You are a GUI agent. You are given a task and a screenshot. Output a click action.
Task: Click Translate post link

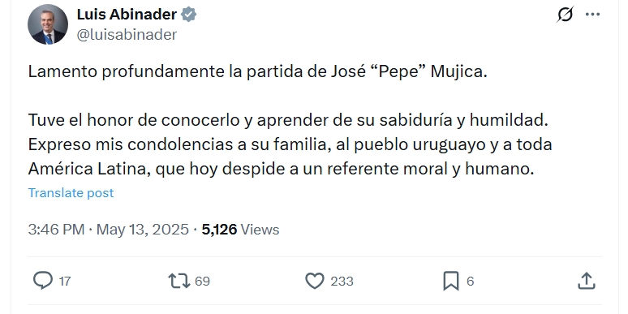tap(71, 192)
